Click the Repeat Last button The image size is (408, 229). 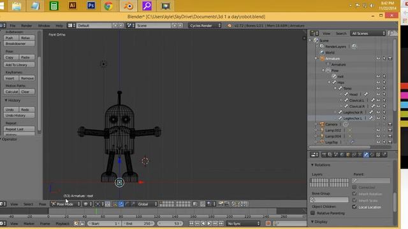(19, 129)
